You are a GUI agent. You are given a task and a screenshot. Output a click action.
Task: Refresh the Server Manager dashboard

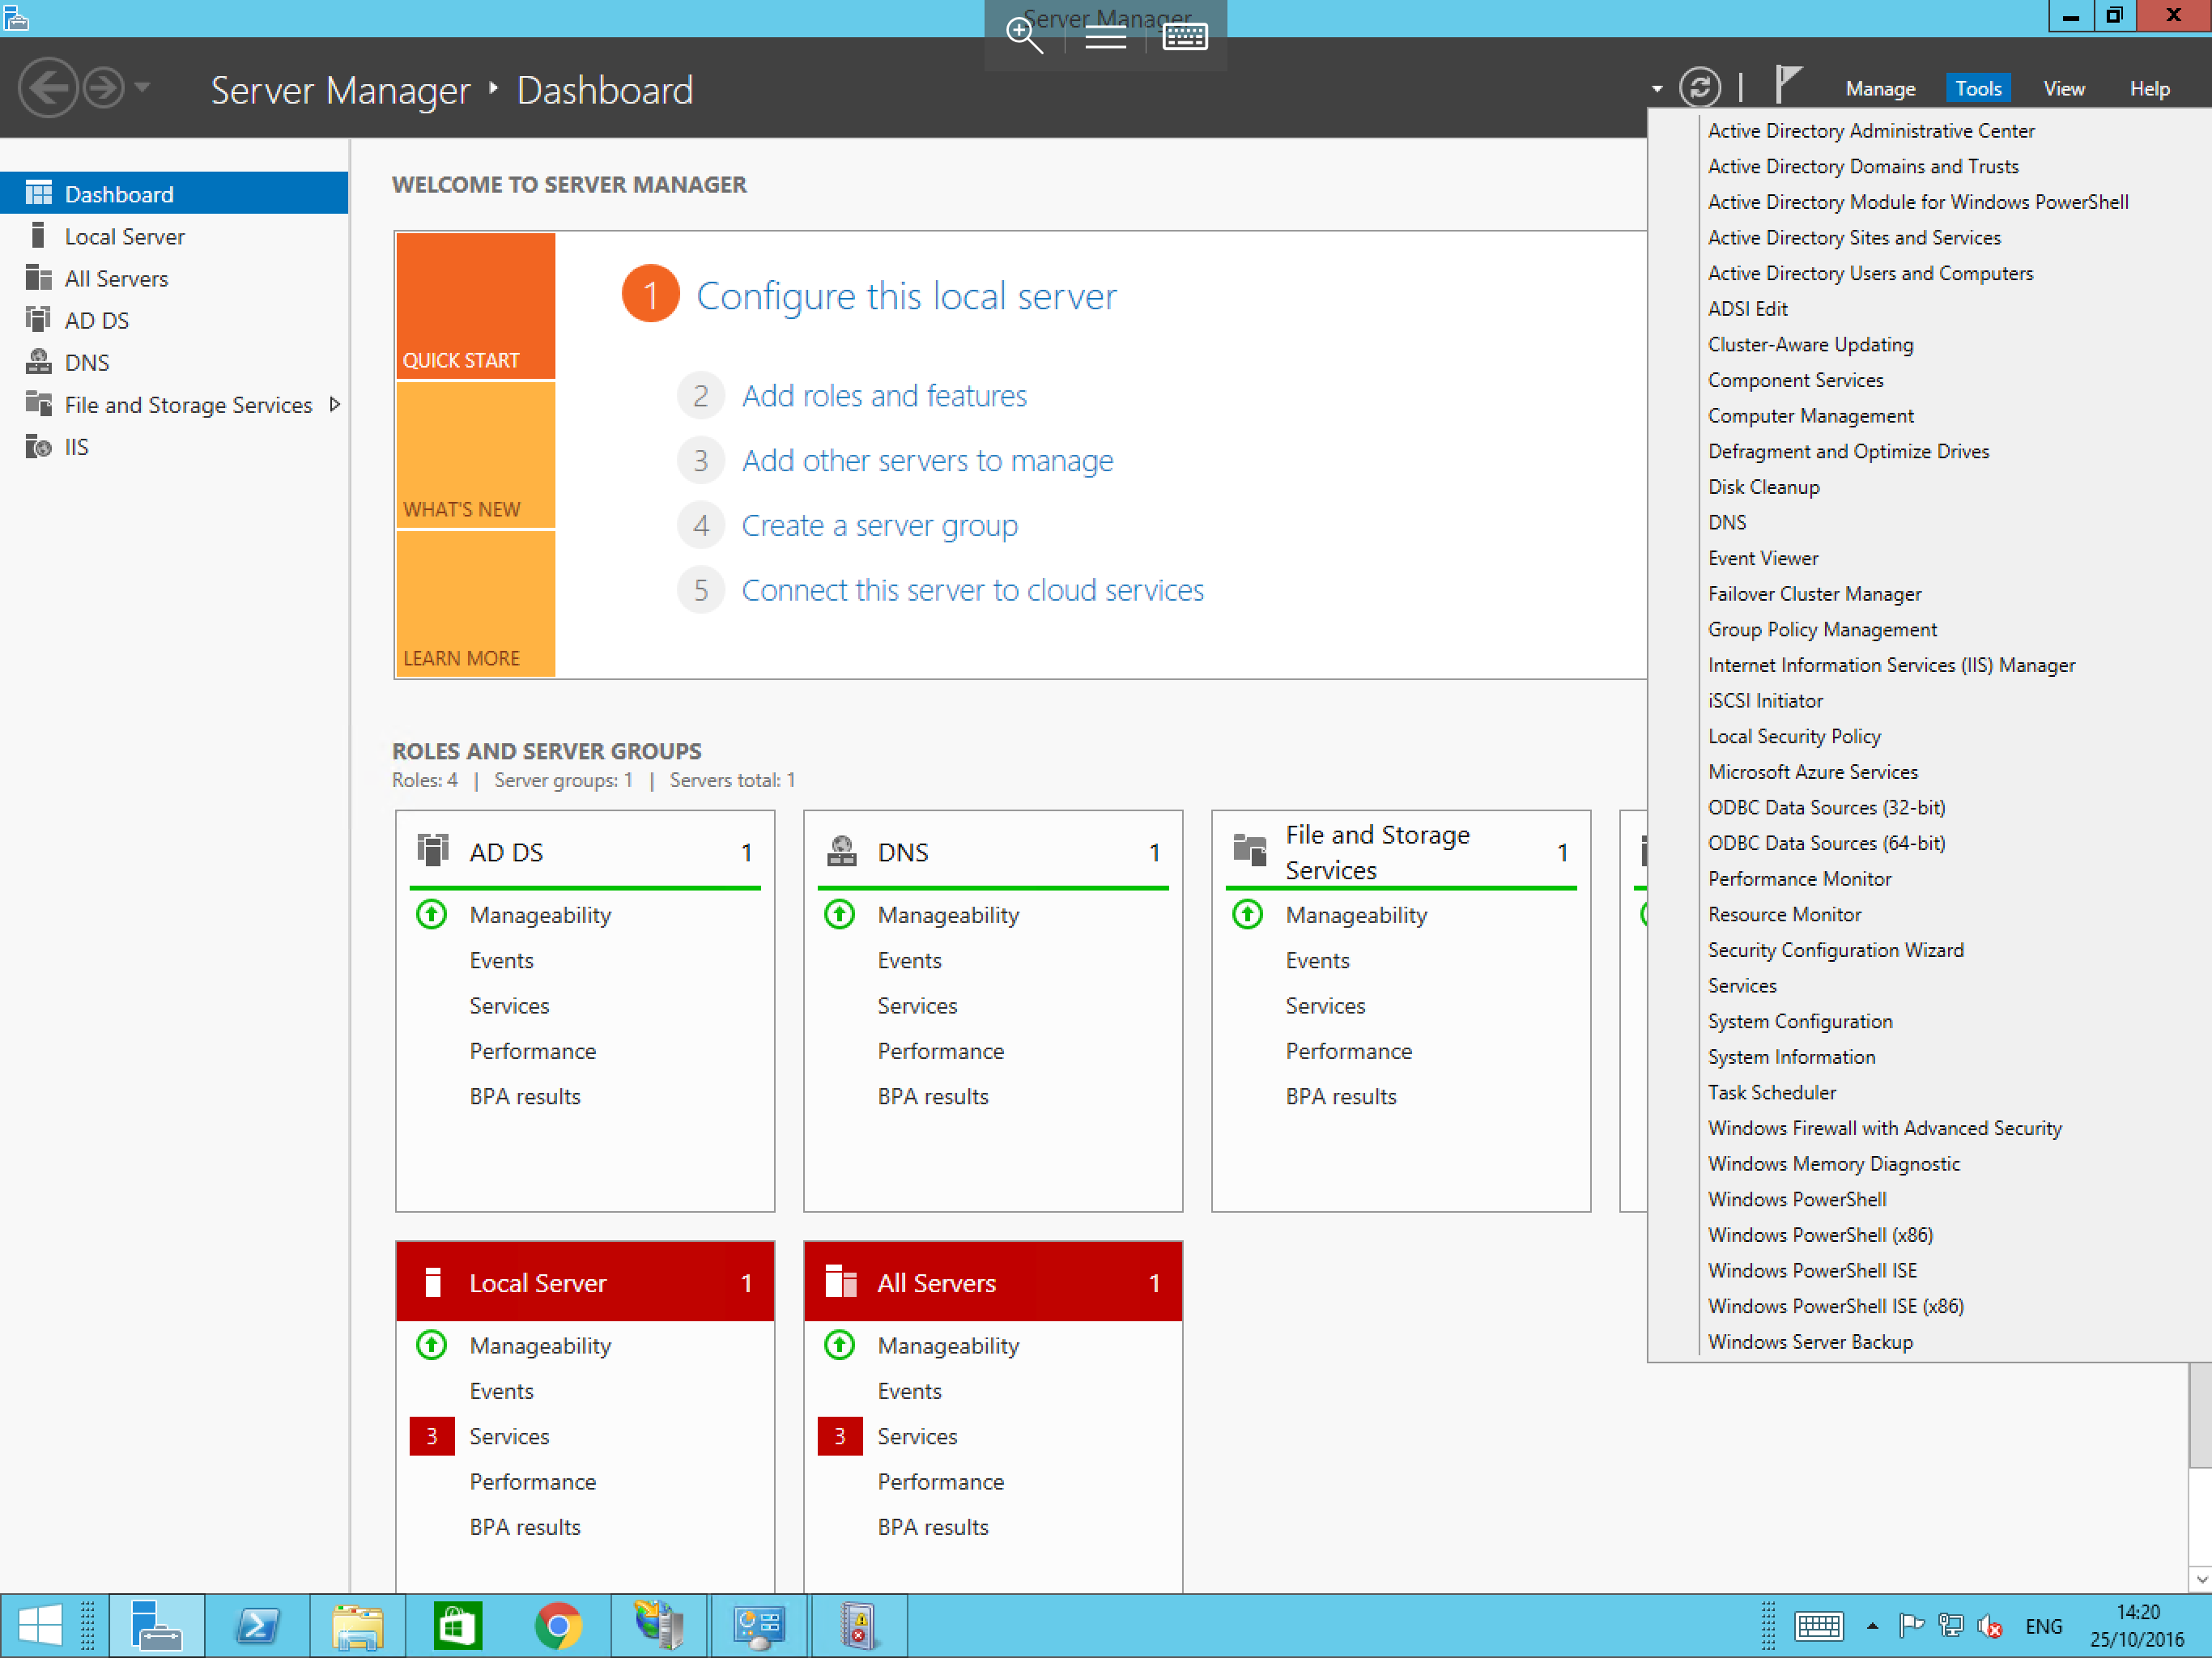pos(1699,88)
